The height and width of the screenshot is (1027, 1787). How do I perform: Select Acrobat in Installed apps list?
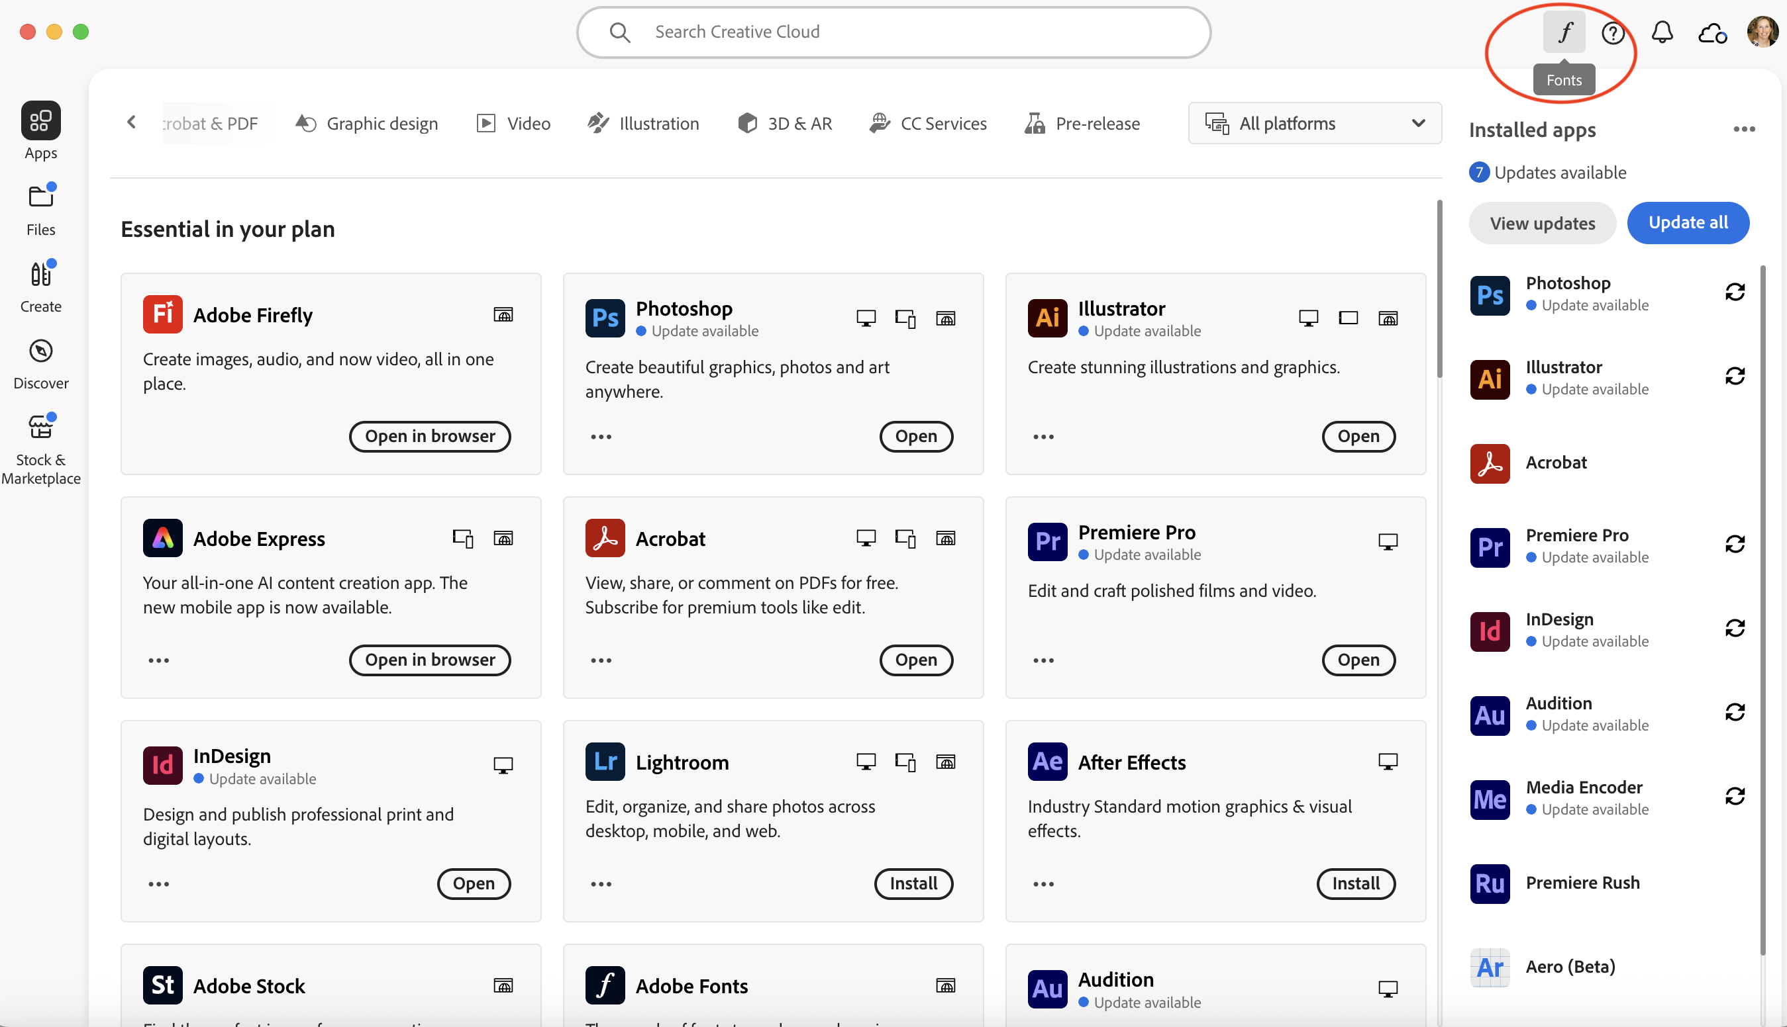(x=1609, y=463)
